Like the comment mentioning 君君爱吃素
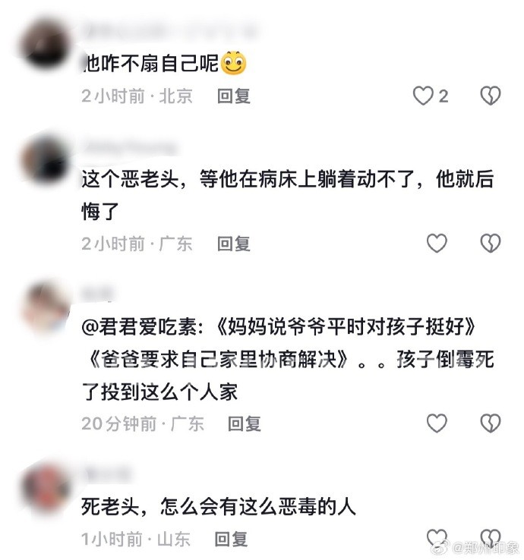The height and width of the screenshot is (560, 524). click(437, 423)
